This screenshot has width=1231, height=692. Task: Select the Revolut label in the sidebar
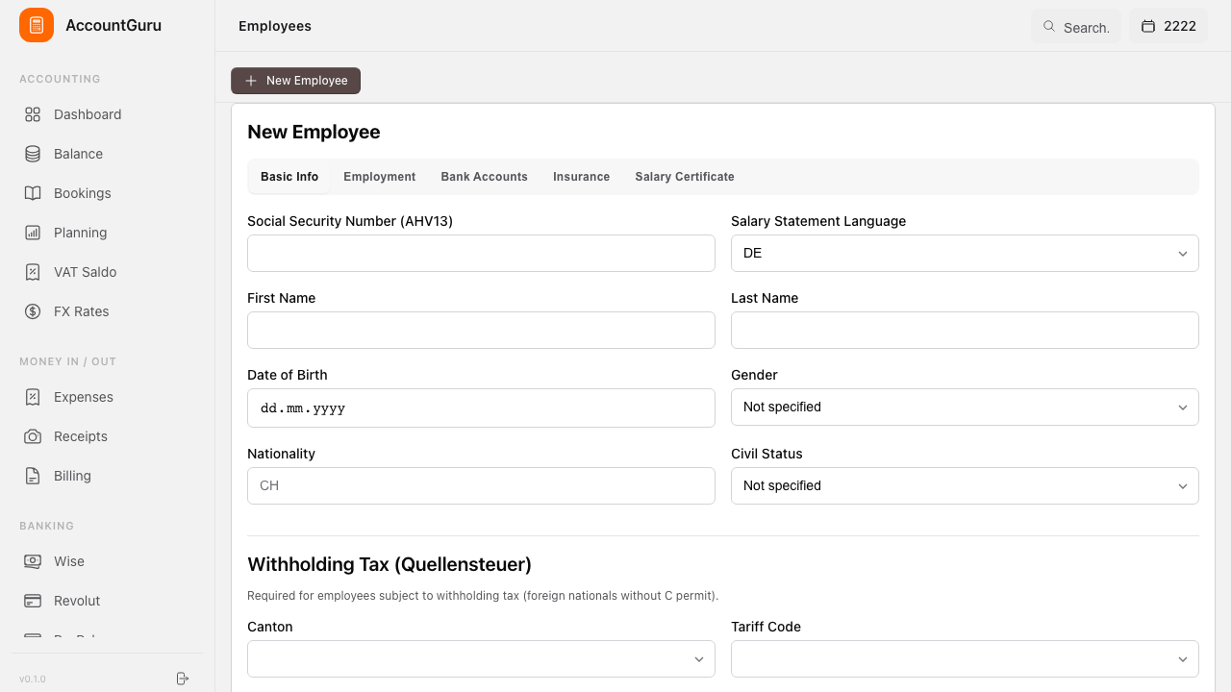pyautogui.click(x=77, y=601)
